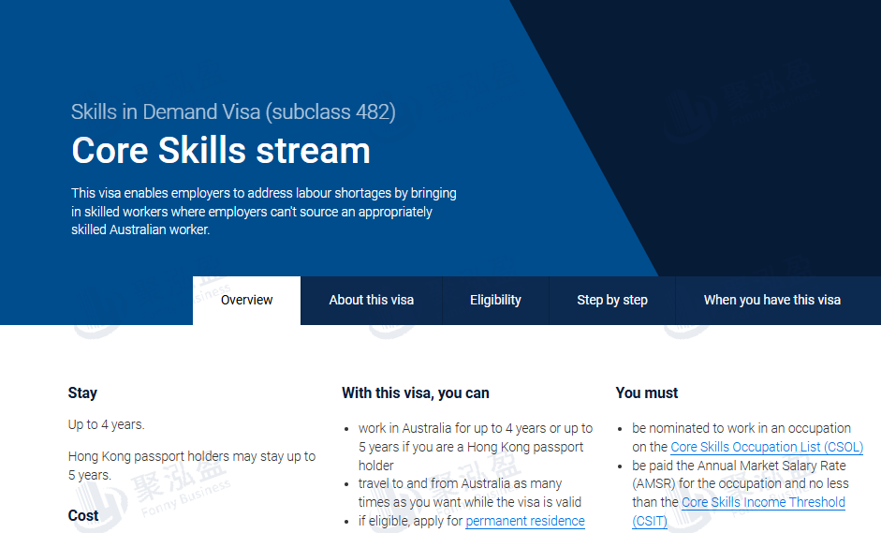
Task: Go to the Step by step tab
Action: pos(611,300)
